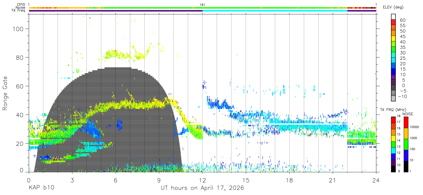Select the yellow segment of ELEV colorbar
Viewport: 423px width, 195px height.
pos(394,38)
